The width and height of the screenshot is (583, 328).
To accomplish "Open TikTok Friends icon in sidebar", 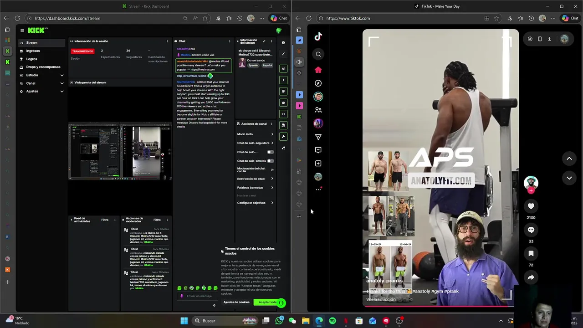I will pyautogui.click(x=318, y=110).
